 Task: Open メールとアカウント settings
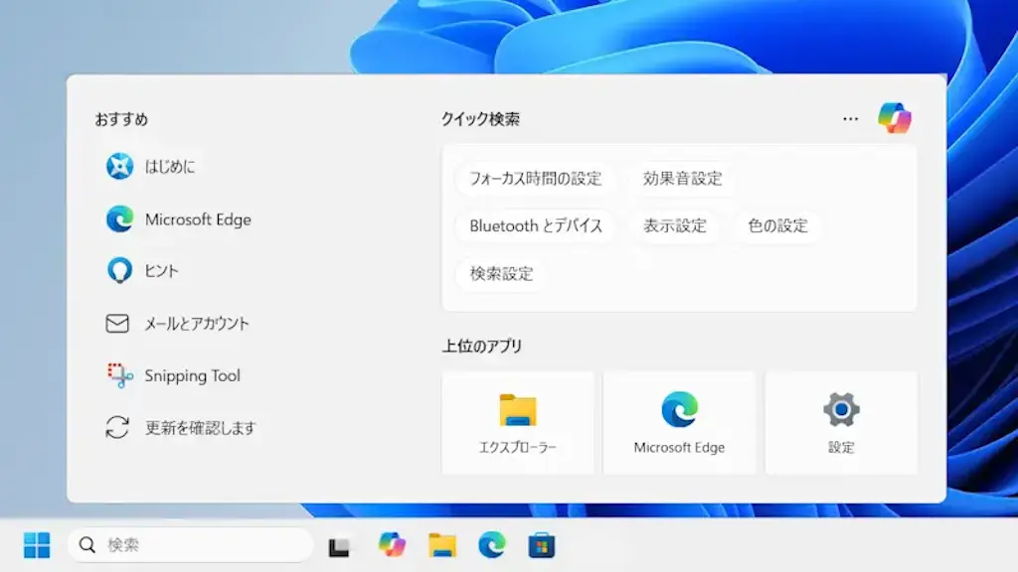tap(178, 324)
